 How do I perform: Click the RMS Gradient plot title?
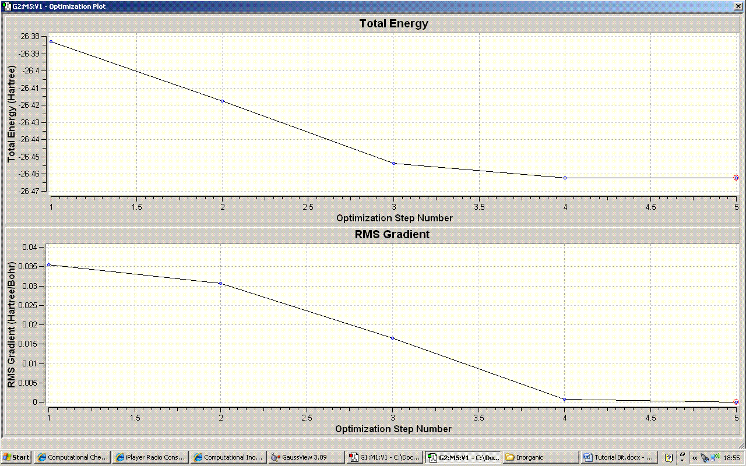[x=393, y=235]
